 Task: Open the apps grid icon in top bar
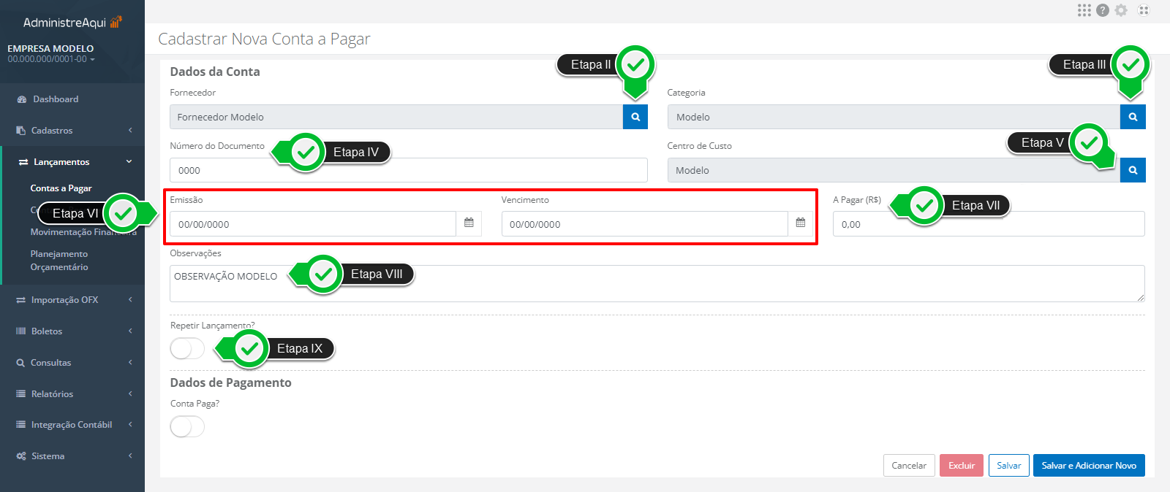[1084, 10]
